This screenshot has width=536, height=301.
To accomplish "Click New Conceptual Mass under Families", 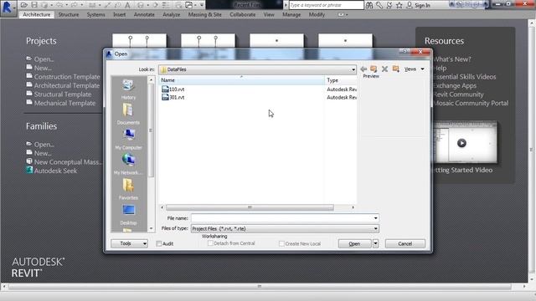I will [68, 161].
